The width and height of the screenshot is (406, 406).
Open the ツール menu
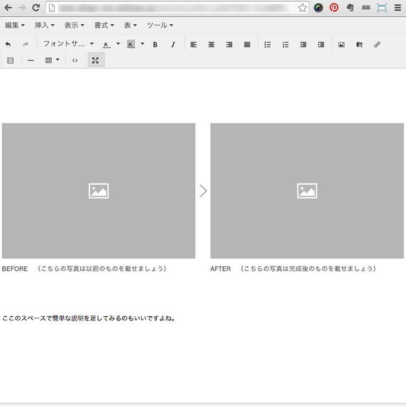[160, 25]
